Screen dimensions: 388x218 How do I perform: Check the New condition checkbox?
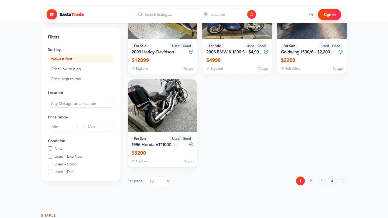pos(50,149)
